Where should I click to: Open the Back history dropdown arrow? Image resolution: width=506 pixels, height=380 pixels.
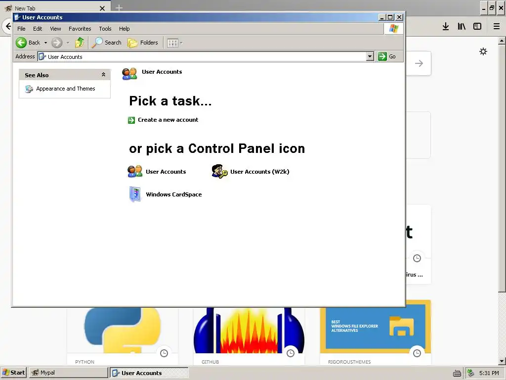[45, 43]
